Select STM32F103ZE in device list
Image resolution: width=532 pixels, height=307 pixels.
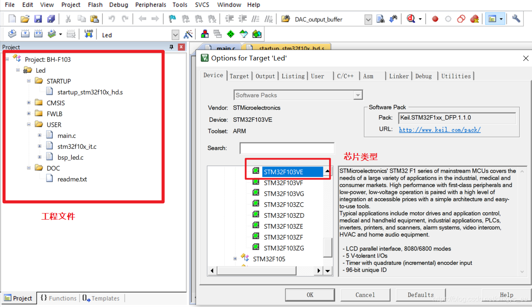pos(283,226)
